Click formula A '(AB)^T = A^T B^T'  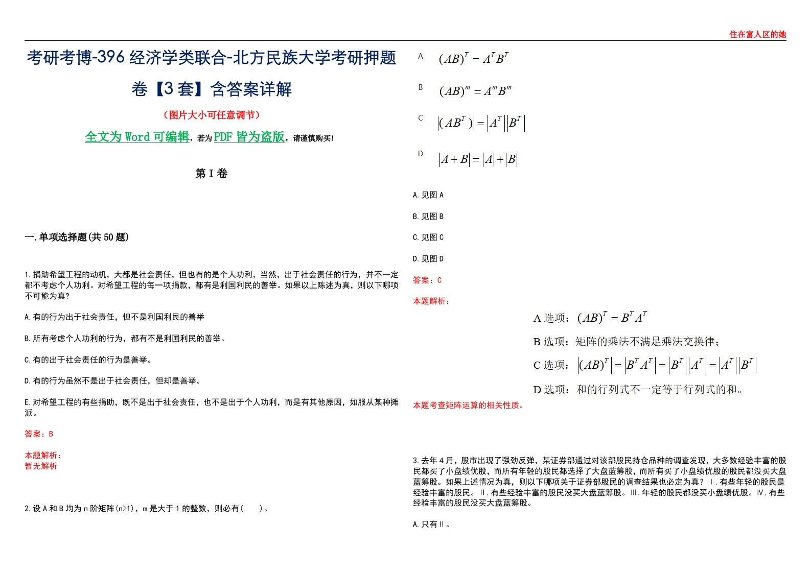[474, 59]
